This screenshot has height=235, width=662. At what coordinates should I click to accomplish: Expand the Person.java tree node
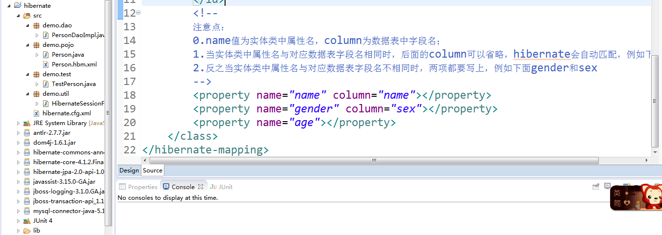pos(37,55)
